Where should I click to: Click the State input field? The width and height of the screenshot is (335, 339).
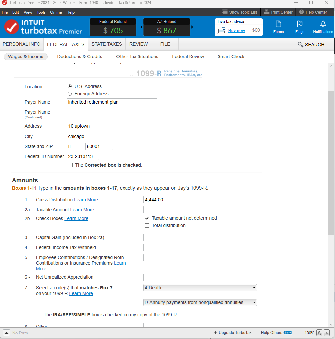[x=73, y=146]
